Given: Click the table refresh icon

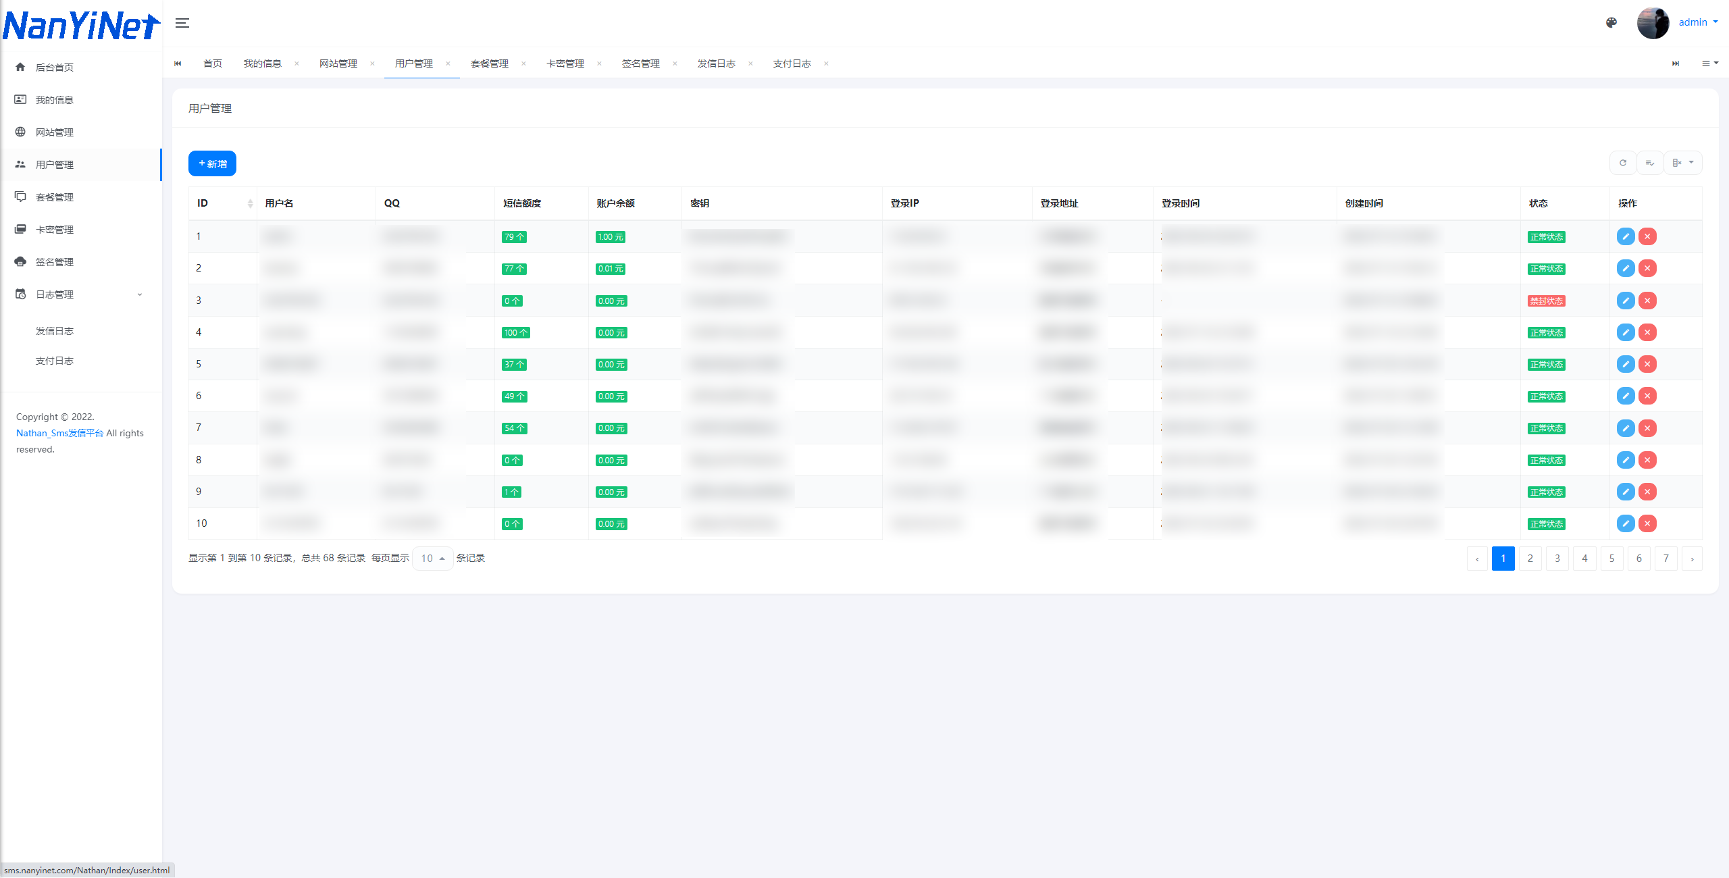Looking at the screenshot, I should pyautogui.click(x=1622, y=163).
